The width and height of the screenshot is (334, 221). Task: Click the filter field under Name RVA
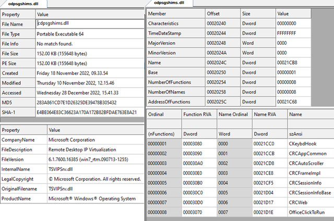point(270,124)
